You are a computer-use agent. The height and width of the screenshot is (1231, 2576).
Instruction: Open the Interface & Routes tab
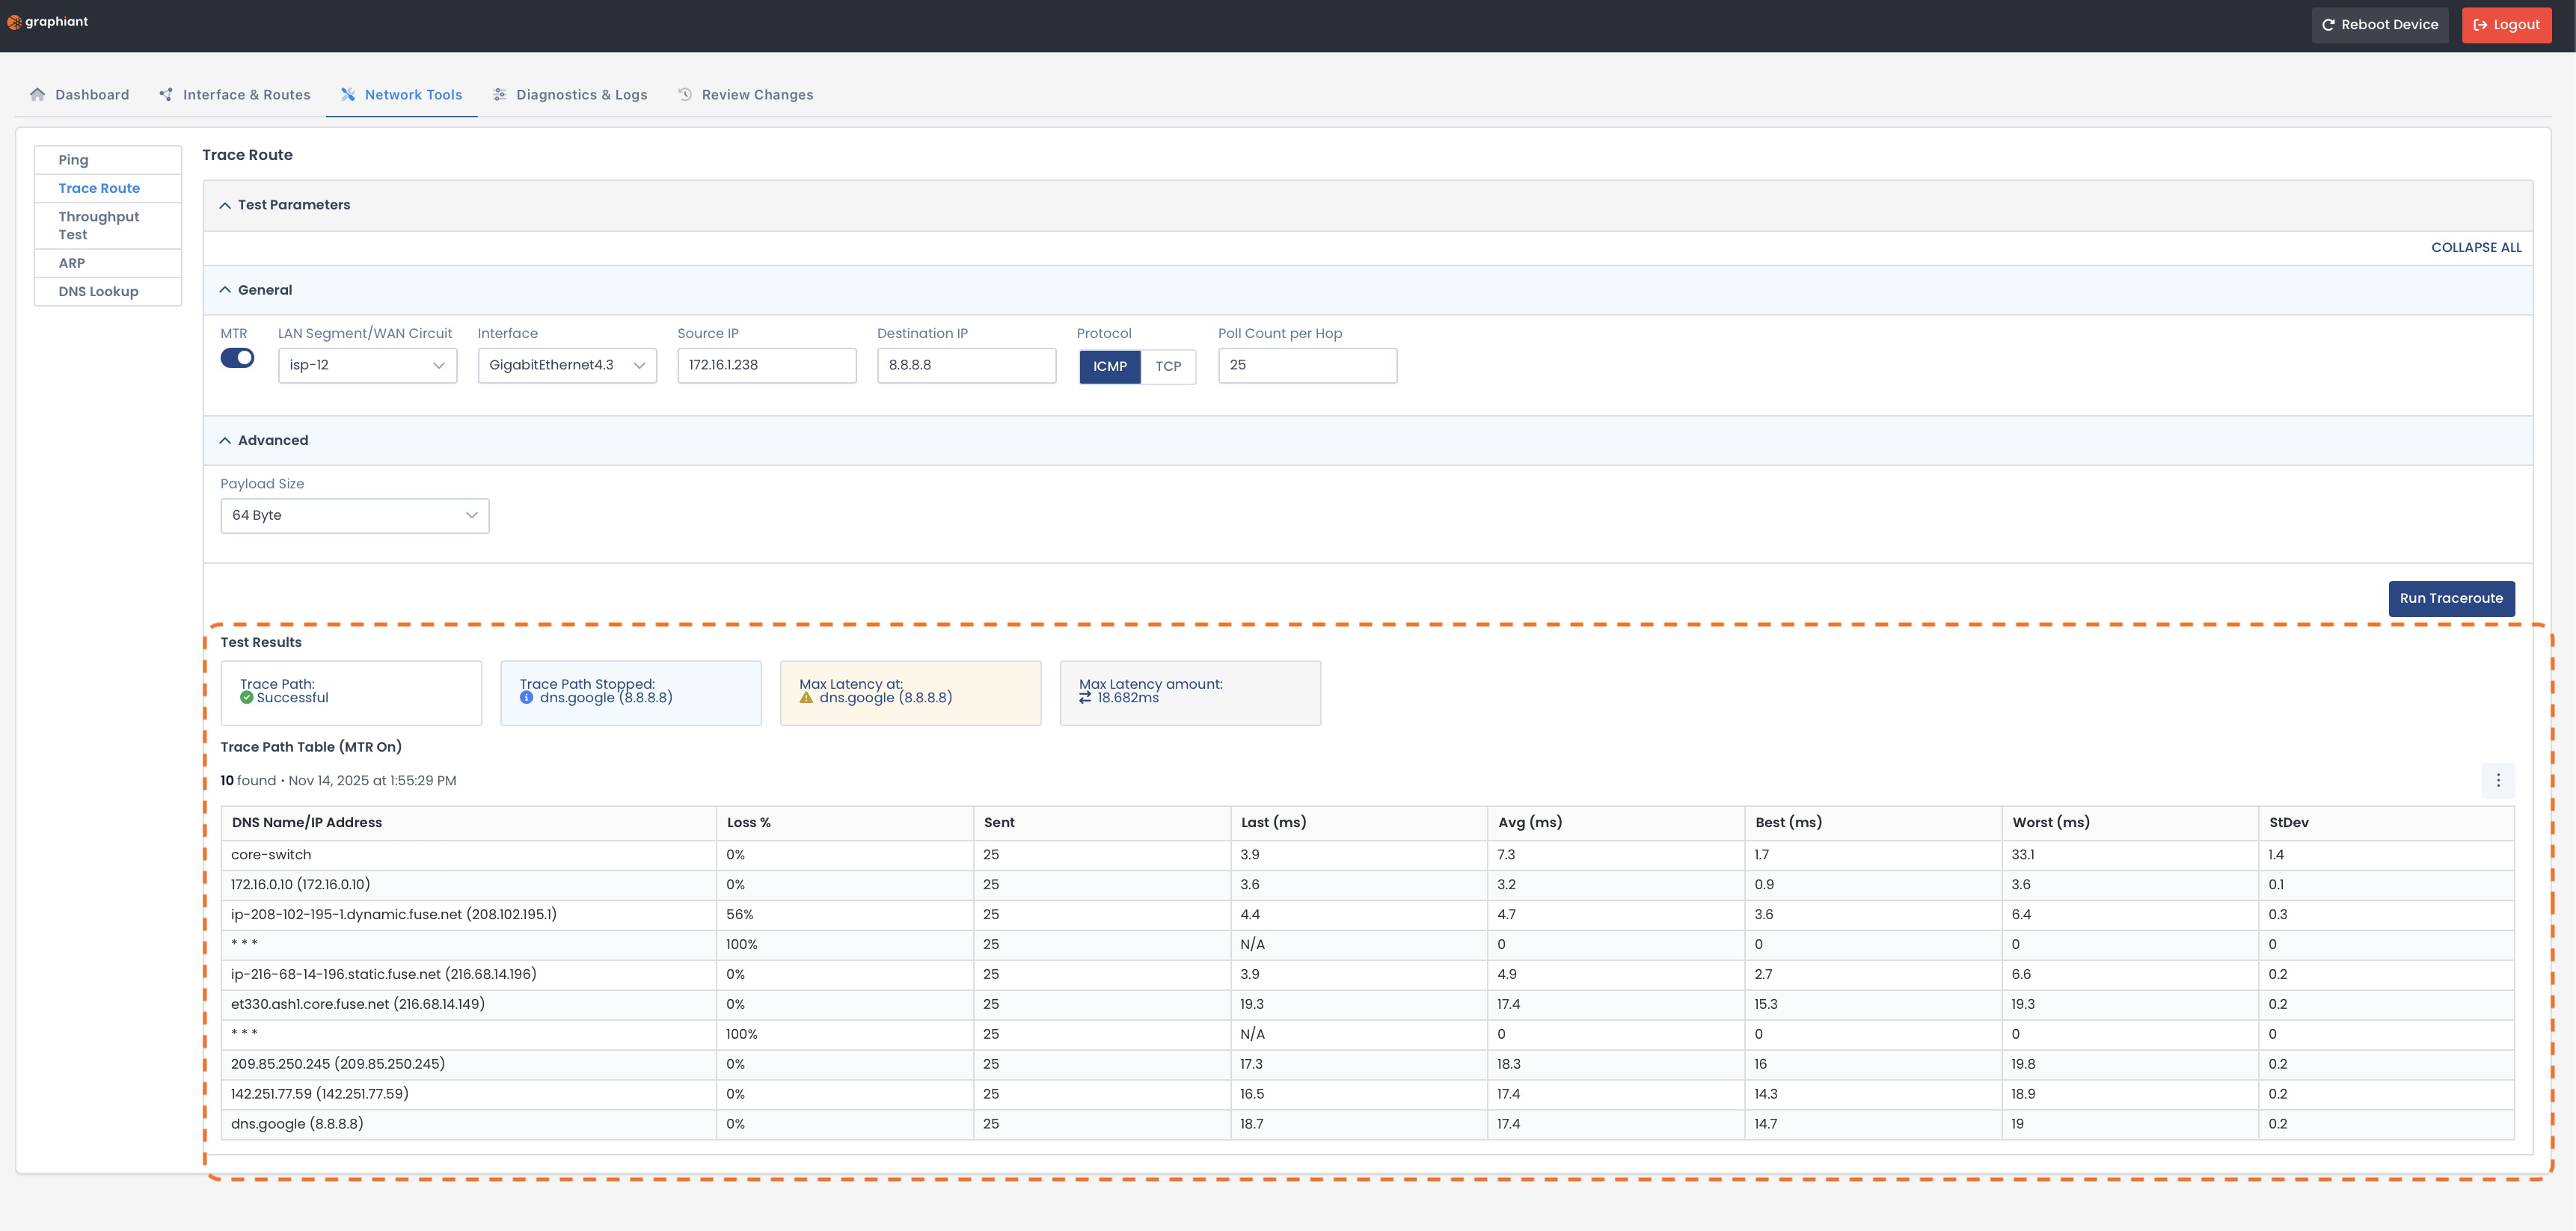tap(235, 94)
